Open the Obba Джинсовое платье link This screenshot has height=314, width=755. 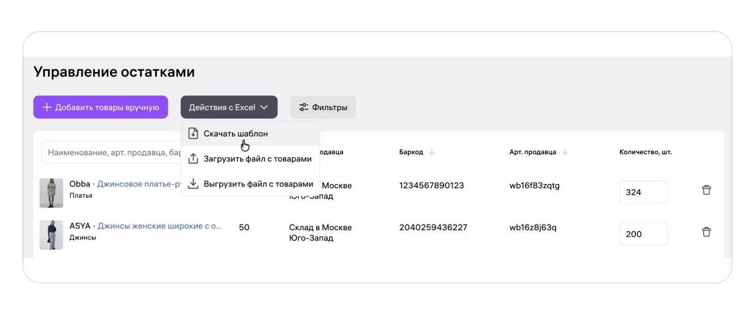pos(139,184)
